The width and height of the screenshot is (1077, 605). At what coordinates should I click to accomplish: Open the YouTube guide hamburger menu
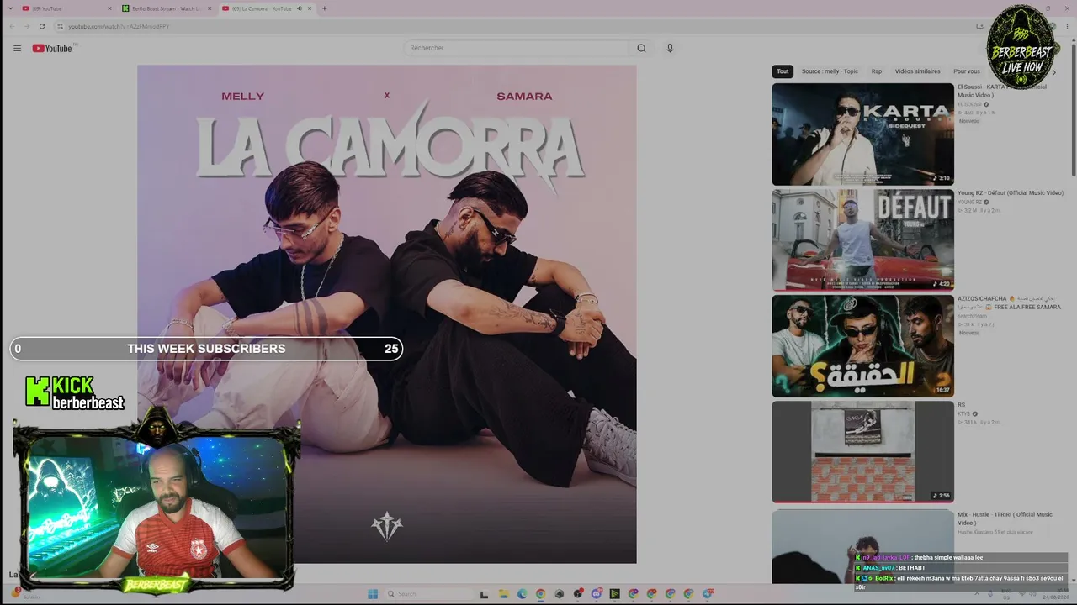point(17,48)
